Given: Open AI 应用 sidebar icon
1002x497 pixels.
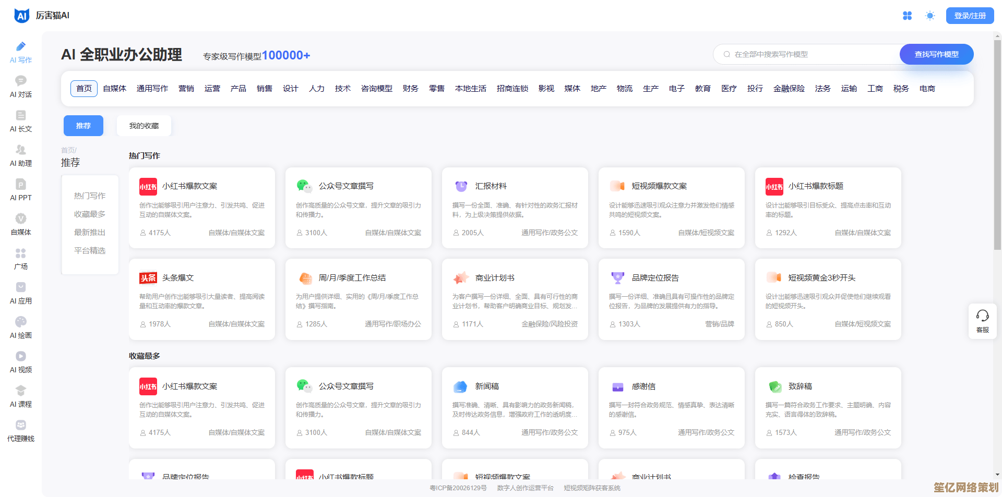Looking at the screenshot, I should tap(21, 287).
